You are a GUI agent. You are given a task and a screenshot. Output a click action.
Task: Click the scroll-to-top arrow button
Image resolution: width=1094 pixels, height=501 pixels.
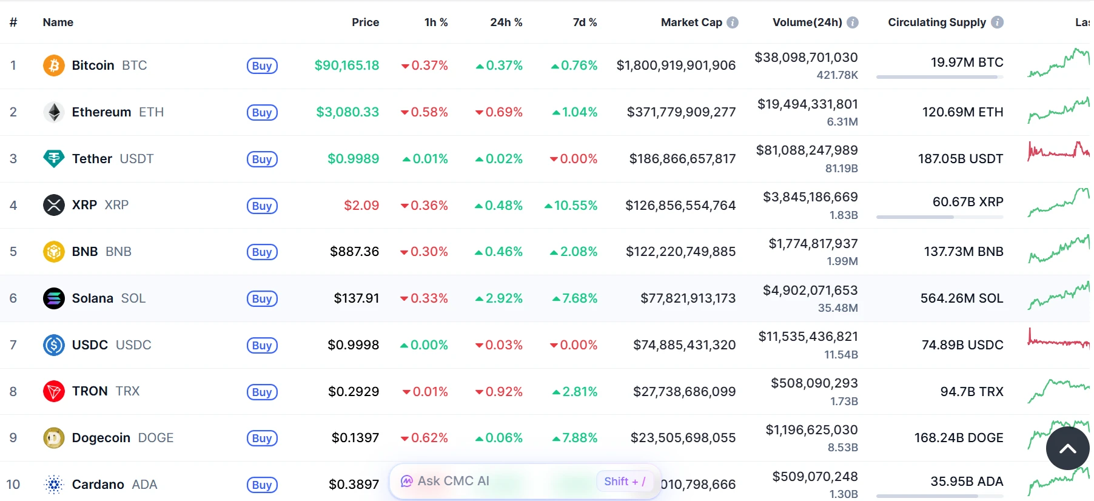(x=1067, y=448)
